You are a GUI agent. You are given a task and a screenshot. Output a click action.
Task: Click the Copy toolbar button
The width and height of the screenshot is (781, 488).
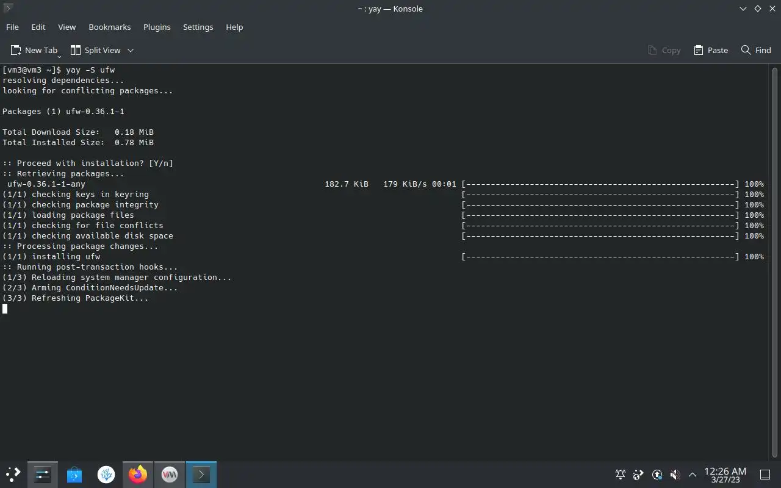[x=664, y=50]
